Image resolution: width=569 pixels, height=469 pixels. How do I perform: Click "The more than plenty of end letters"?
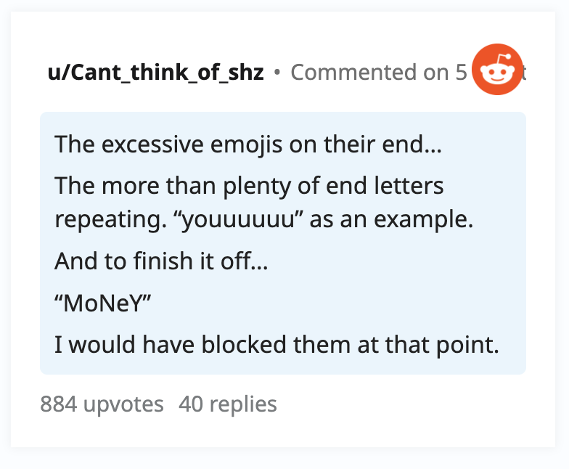pyautogui.click(x=249, y=186)
